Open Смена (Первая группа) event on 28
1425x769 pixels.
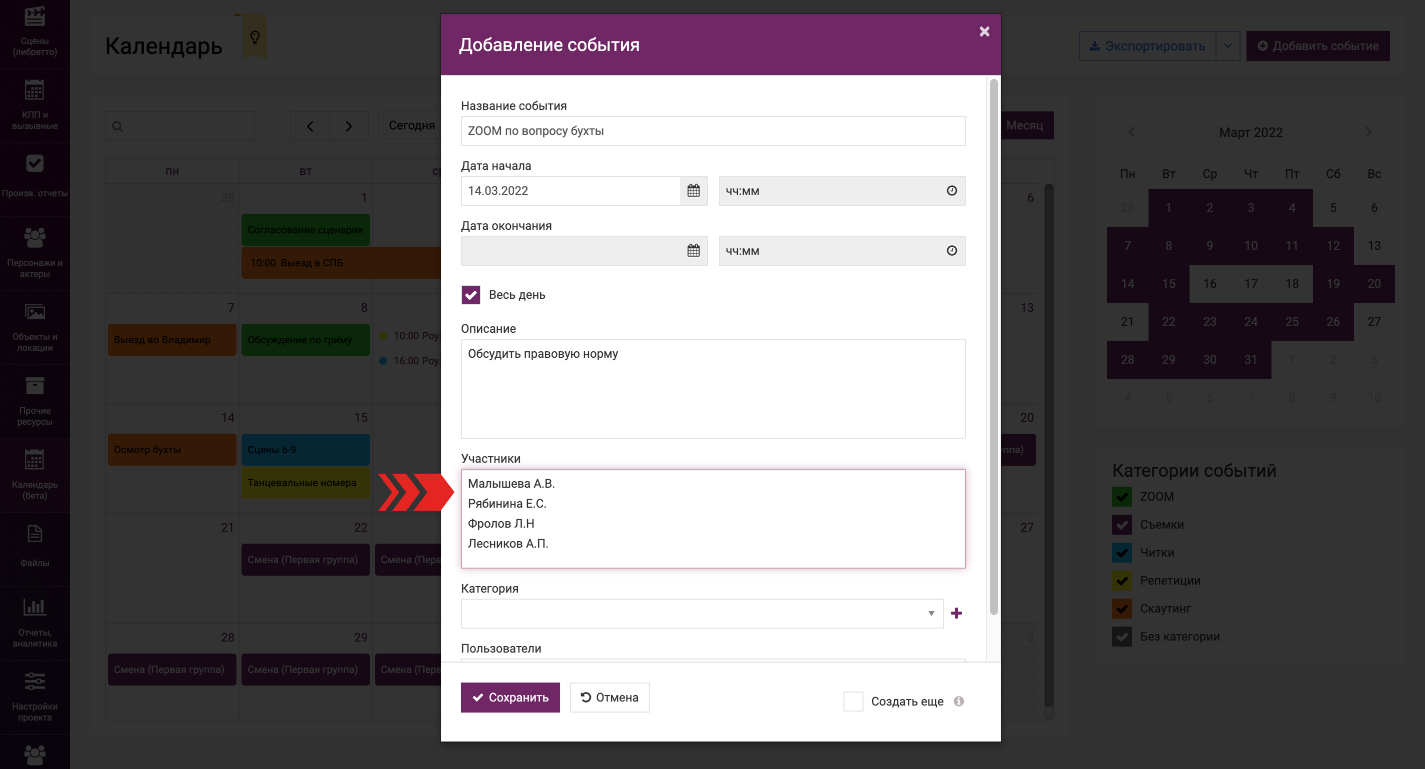(x=172, y=670)
